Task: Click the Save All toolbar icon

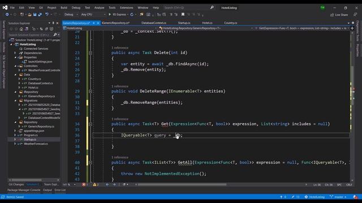Action: (x=40, y=15)
